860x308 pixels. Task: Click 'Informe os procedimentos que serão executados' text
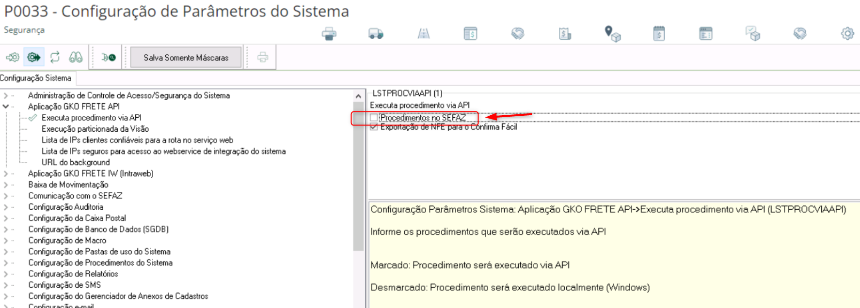tap(488, 231)
